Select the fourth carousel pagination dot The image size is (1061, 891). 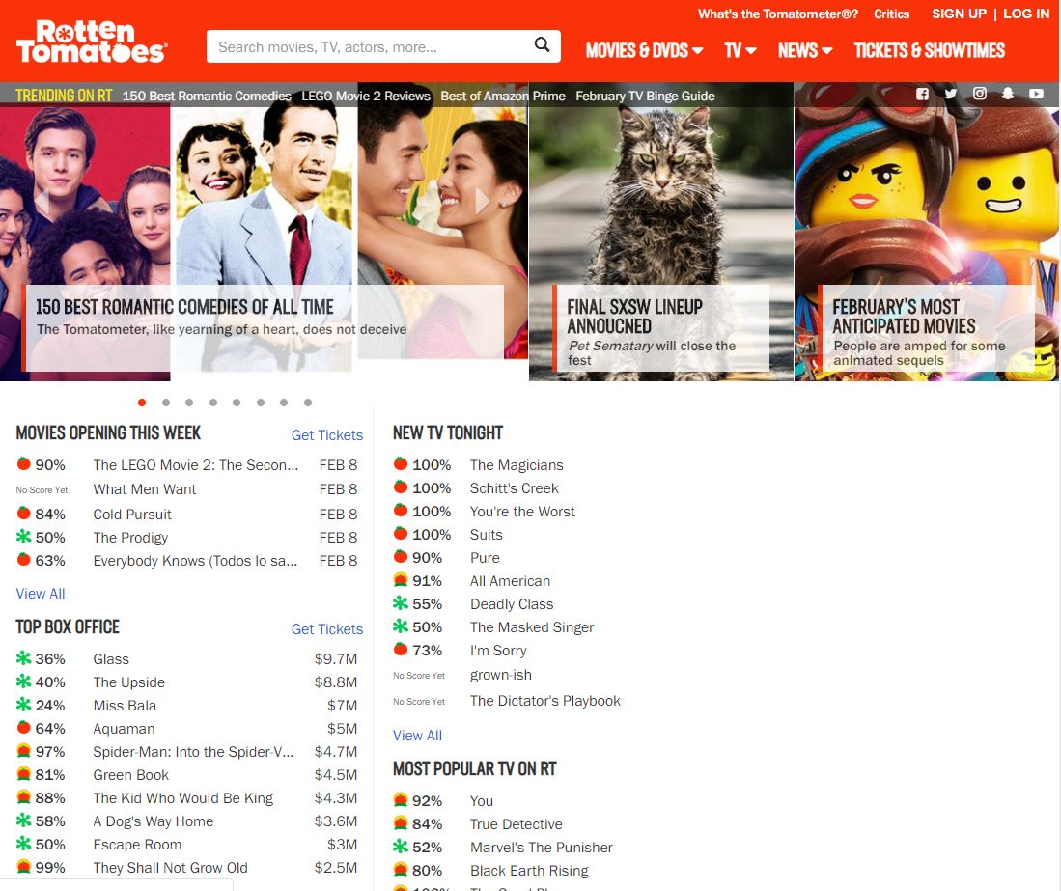[x=213, y=403]
